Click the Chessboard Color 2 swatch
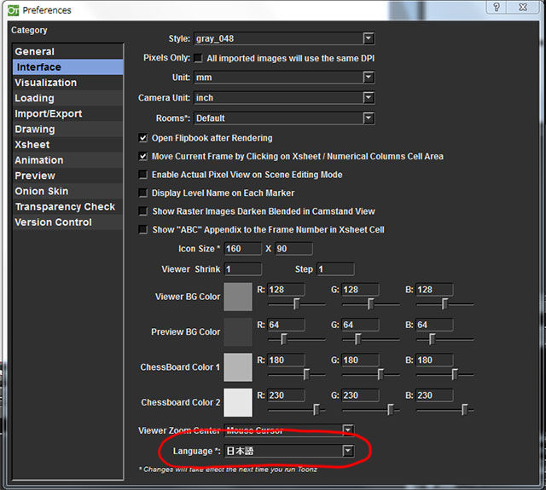546x490 pixels. click(238, 402)
